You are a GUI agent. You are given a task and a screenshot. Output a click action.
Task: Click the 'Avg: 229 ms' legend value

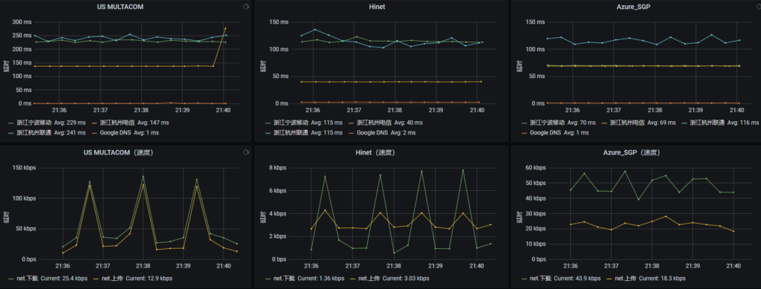(71, 123)
